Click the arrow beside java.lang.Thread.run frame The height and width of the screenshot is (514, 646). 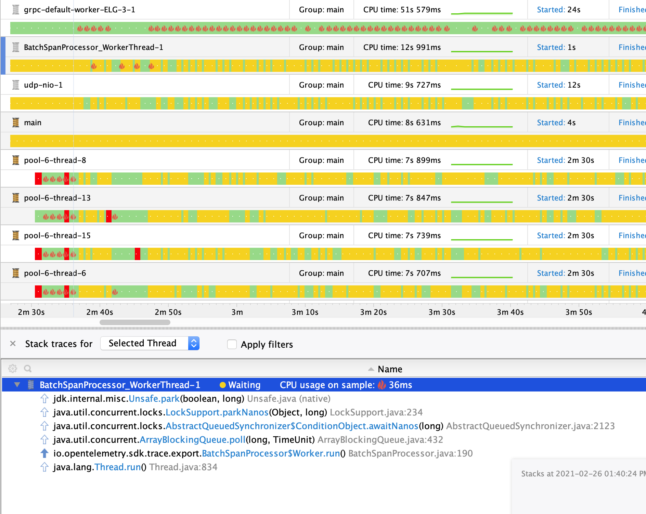[44, 467]
